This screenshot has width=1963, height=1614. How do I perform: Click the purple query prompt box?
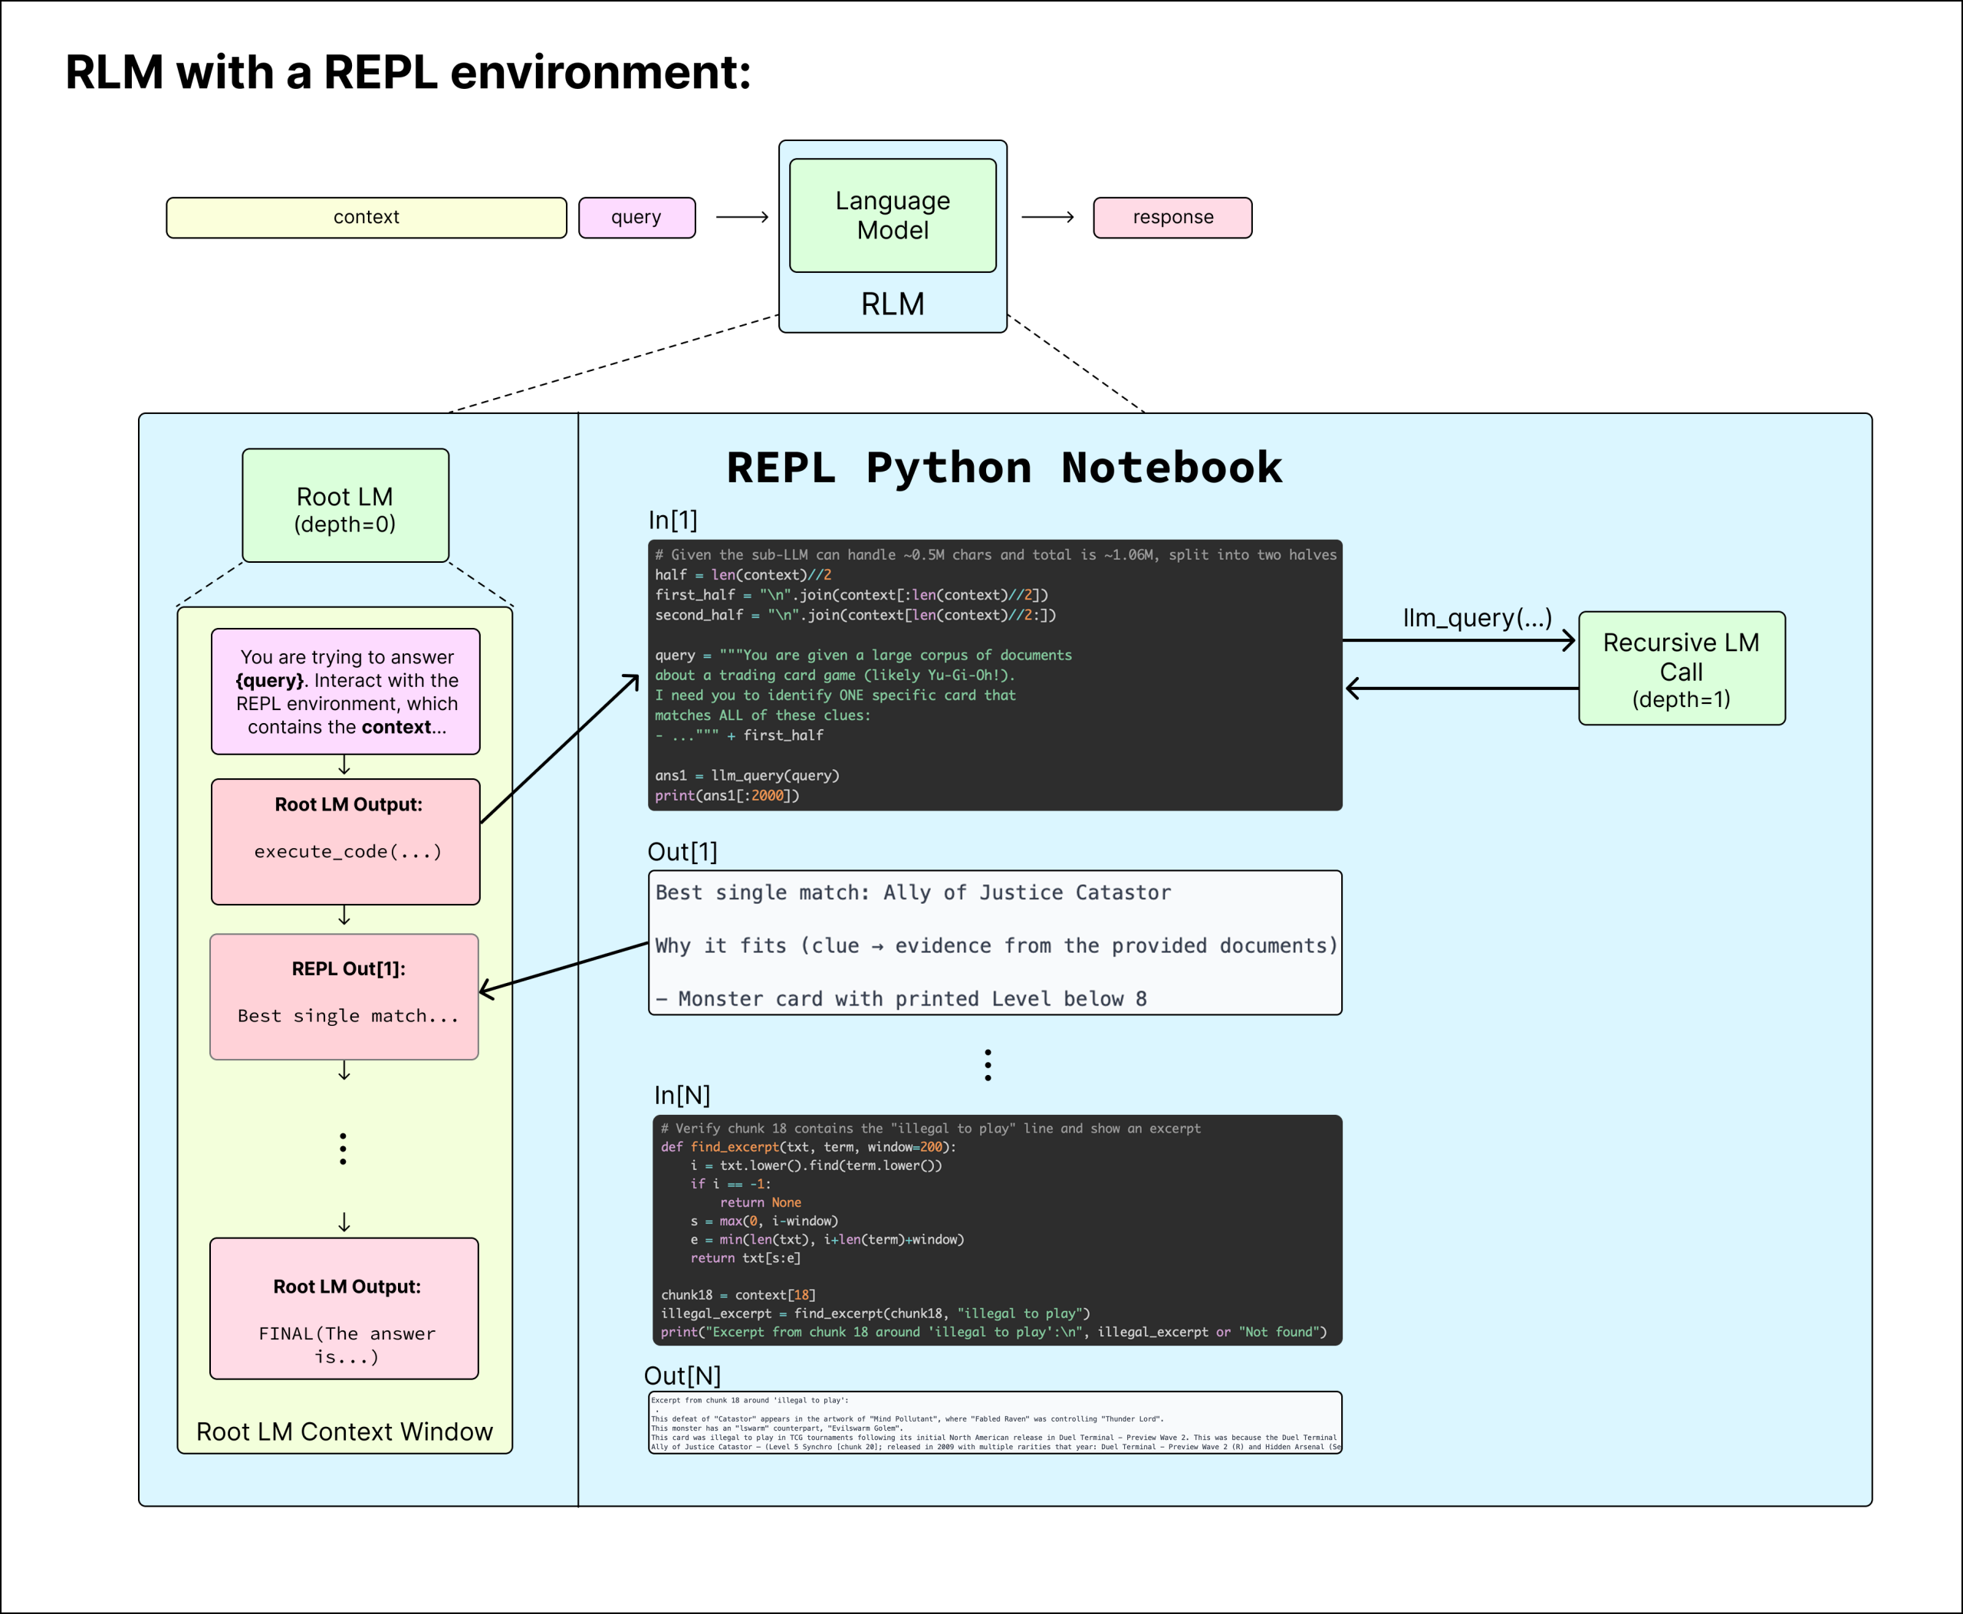(345, 692)
